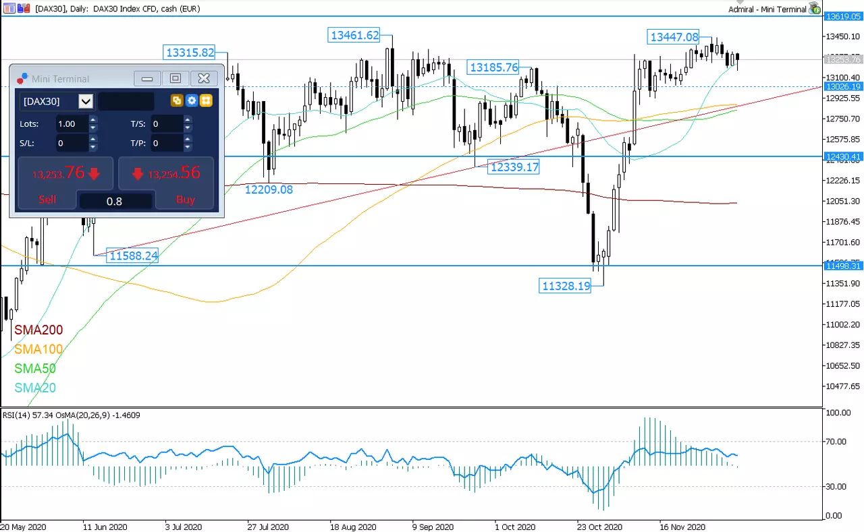Click the 12430.41 price axis tag
The width and height of the screenshot is (864, 532).
[x=843, y=156]
